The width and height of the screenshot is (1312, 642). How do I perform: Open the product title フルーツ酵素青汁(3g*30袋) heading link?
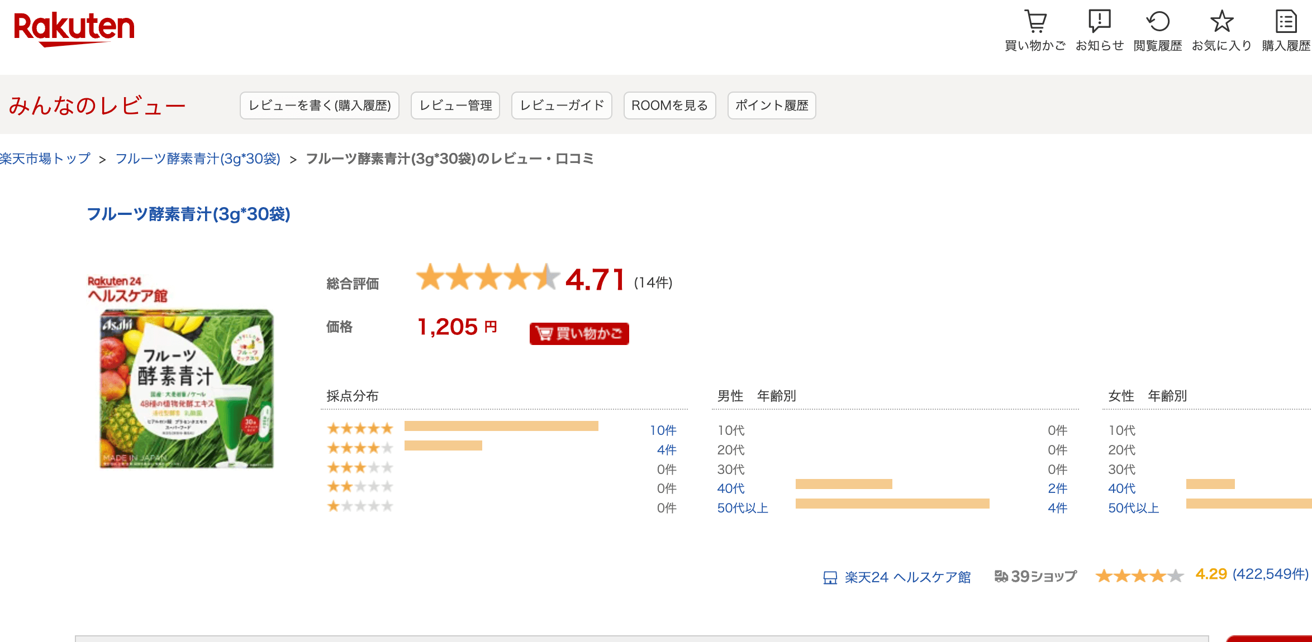point(188,214)
